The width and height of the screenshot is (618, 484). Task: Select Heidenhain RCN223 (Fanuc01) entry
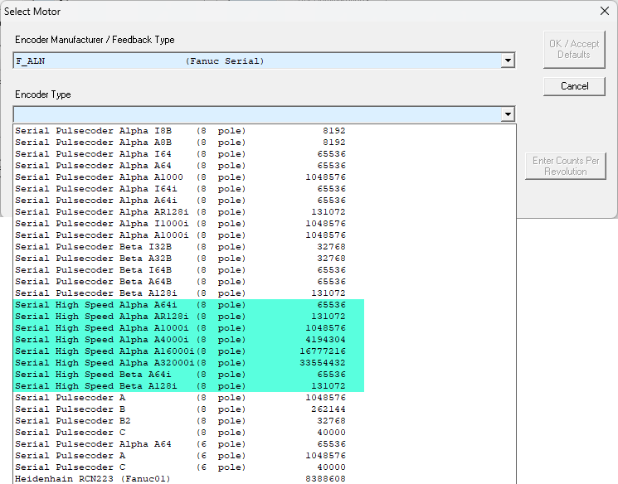click(265, 479)
